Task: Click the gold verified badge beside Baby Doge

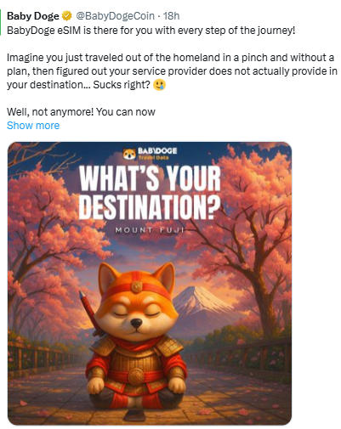Action: (x=66, y=16)
